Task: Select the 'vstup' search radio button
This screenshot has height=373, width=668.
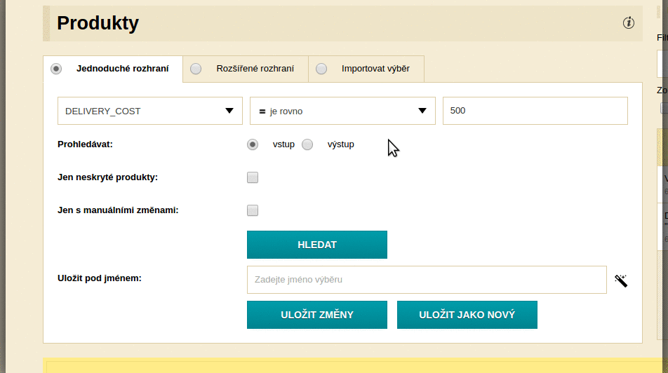Action: pos(253,144)
